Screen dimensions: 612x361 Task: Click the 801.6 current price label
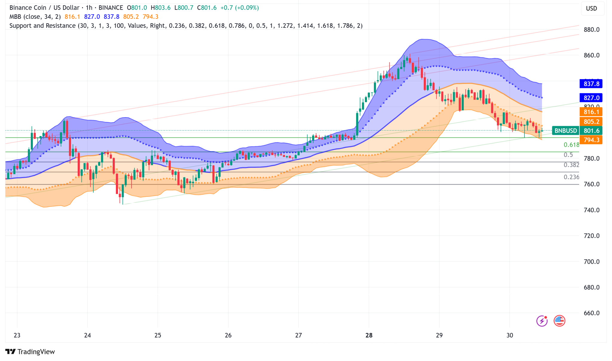591,131
